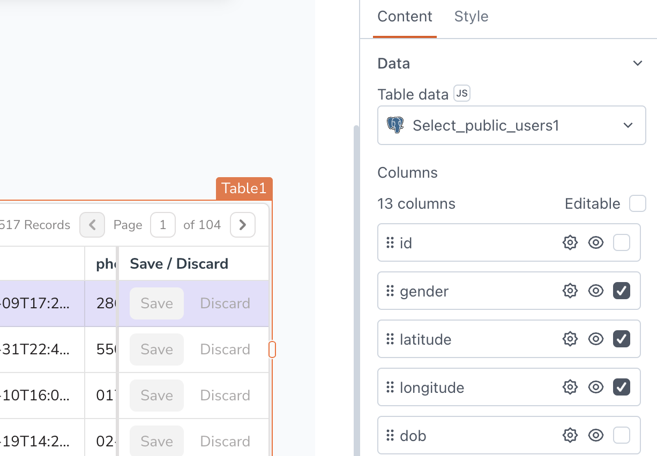Click Discard in the 550 row
The height and width of the screenshot is (456, 657).
pos(225,349)
